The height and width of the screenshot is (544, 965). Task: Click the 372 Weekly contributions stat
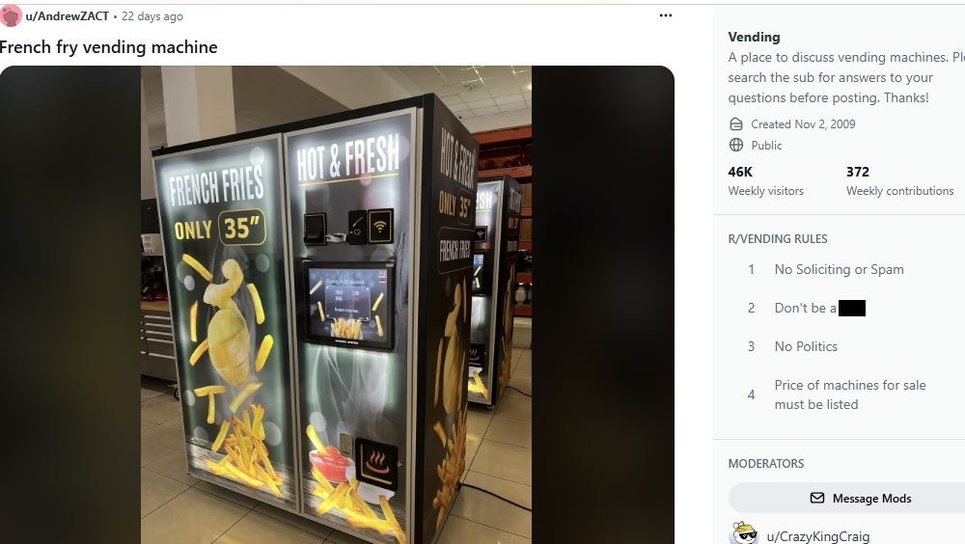click(x=899, y=181)
